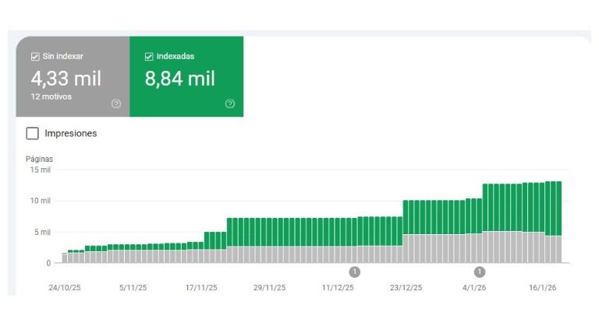Click green segment of rightmost chart bar
Image resolution: width=599 pixels, height=326 pixels.
pyautogui.click(x=558, y=209)
